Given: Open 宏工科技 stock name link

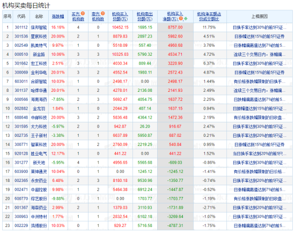Looking at the screenshot, I should point(39,63).
